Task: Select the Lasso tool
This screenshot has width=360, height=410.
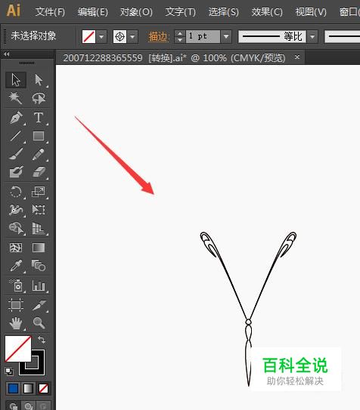Action: pyautogui.click(x=39, y=98)
